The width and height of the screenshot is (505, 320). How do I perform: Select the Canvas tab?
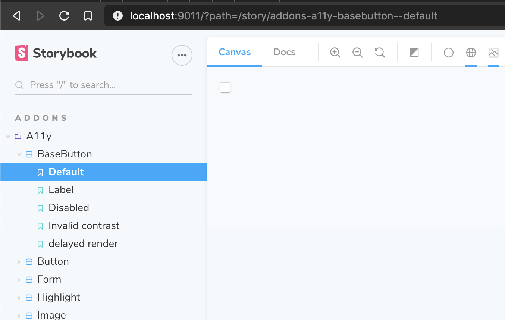(234, 52)
